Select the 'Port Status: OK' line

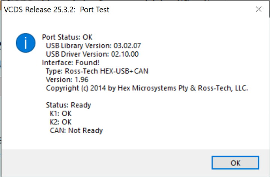pyautogui.click(x=67, y=37)
